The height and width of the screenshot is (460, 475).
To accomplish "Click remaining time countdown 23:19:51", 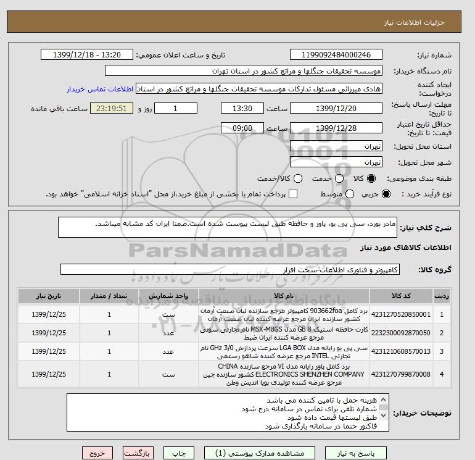I will [112, 108].
